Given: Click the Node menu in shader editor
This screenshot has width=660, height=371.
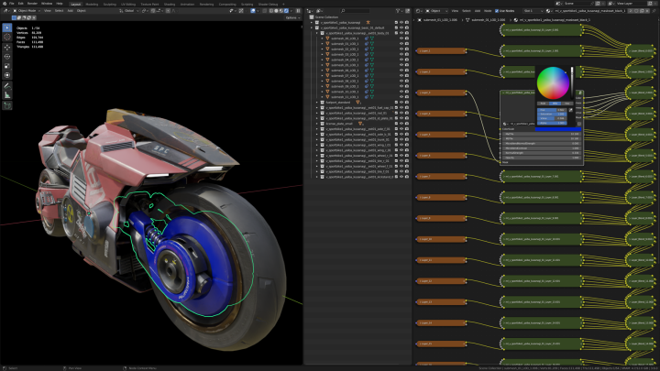Looking at the screenshot, I should (x=486, y=11).
